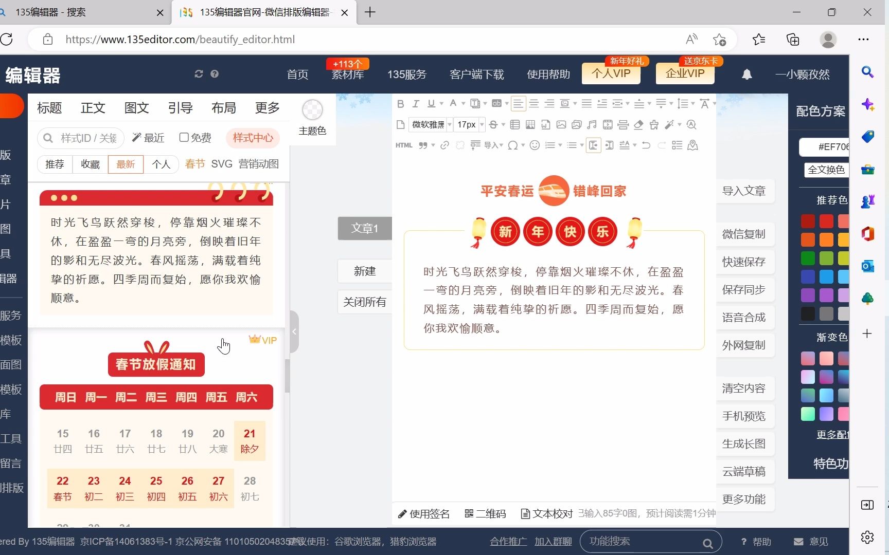This screenshot has height=555, width=889.
Task: Collapse the left style panel handle
Action: 294,331
